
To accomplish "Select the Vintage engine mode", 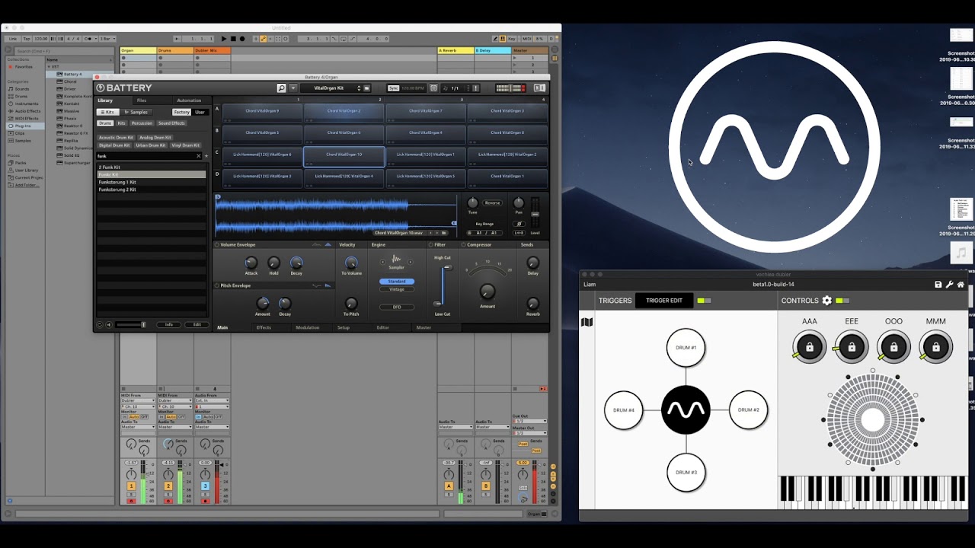I will pos(397,289).
